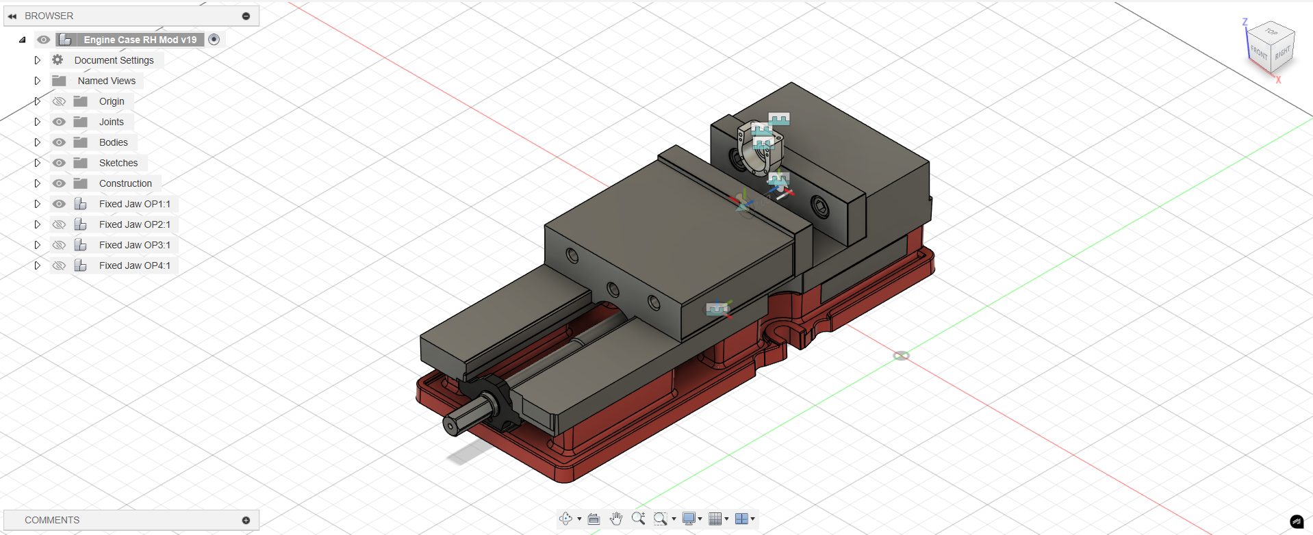This screenshot has height=535, width=1313.
Task: Show the Fixed Jaw OP3:1 component
Action: pyautogui.click(x=60, y=245)
